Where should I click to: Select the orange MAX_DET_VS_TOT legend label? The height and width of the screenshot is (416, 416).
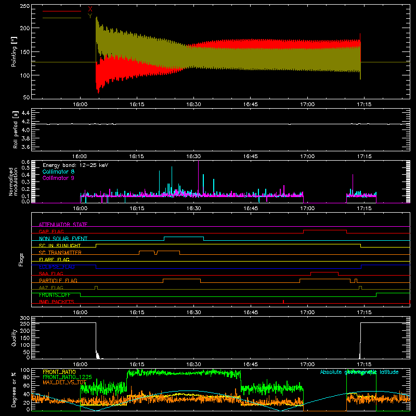click(64, 382)
